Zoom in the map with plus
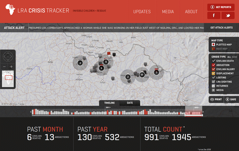Viewport: 239px width, 151px height. pos(11,67)
